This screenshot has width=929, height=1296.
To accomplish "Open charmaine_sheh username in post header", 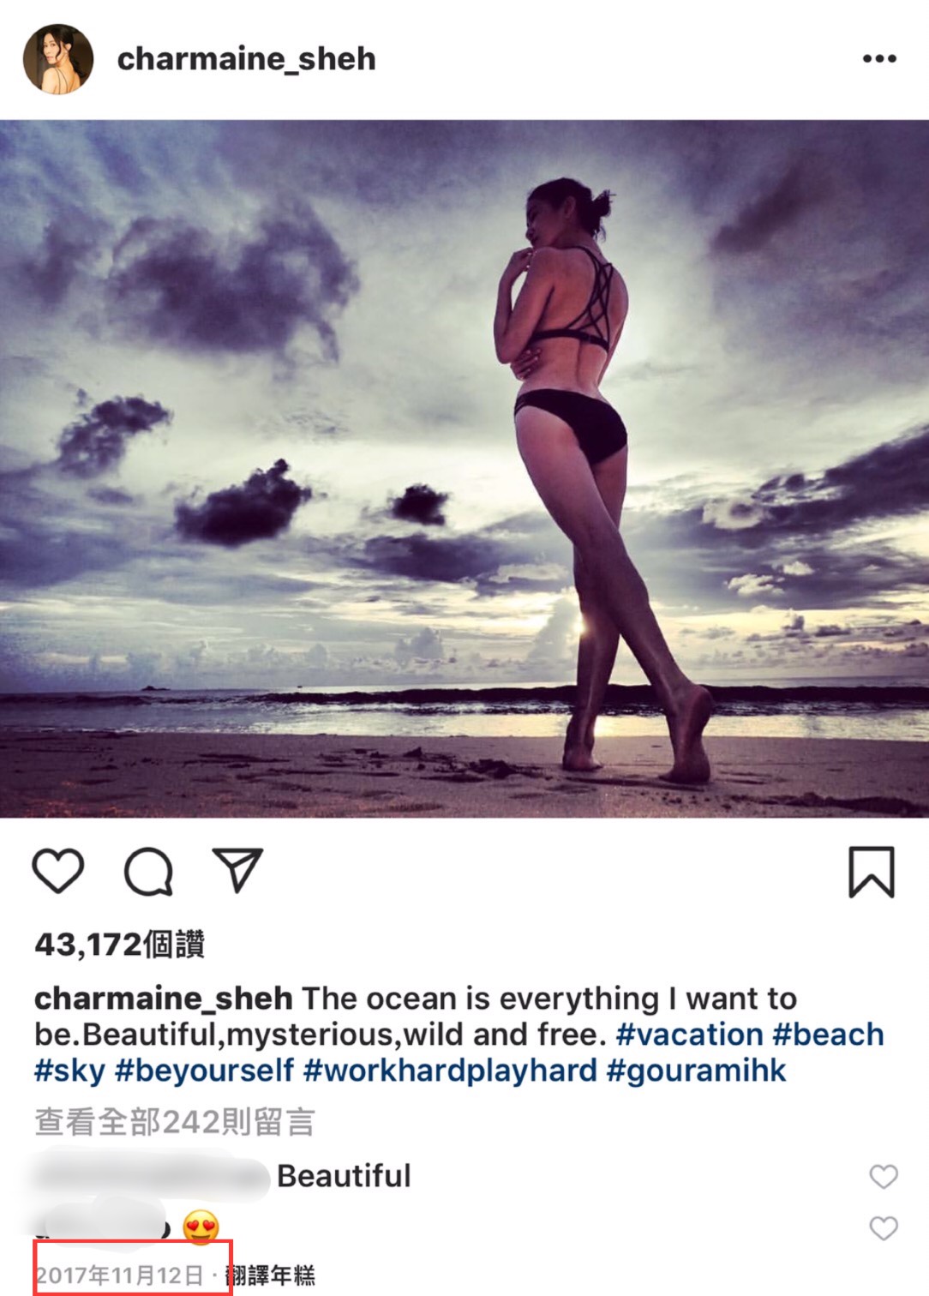I will point(247,58).
